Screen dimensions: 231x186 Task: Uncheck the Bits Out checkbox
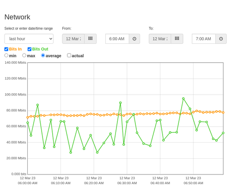[30, 49]
